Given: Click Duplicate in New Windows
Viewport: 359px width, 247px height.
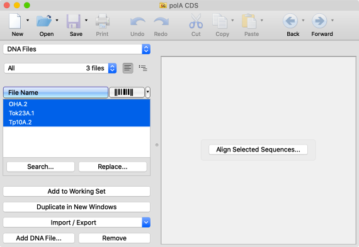Looking at the screenshot, I should coord(77,207).
